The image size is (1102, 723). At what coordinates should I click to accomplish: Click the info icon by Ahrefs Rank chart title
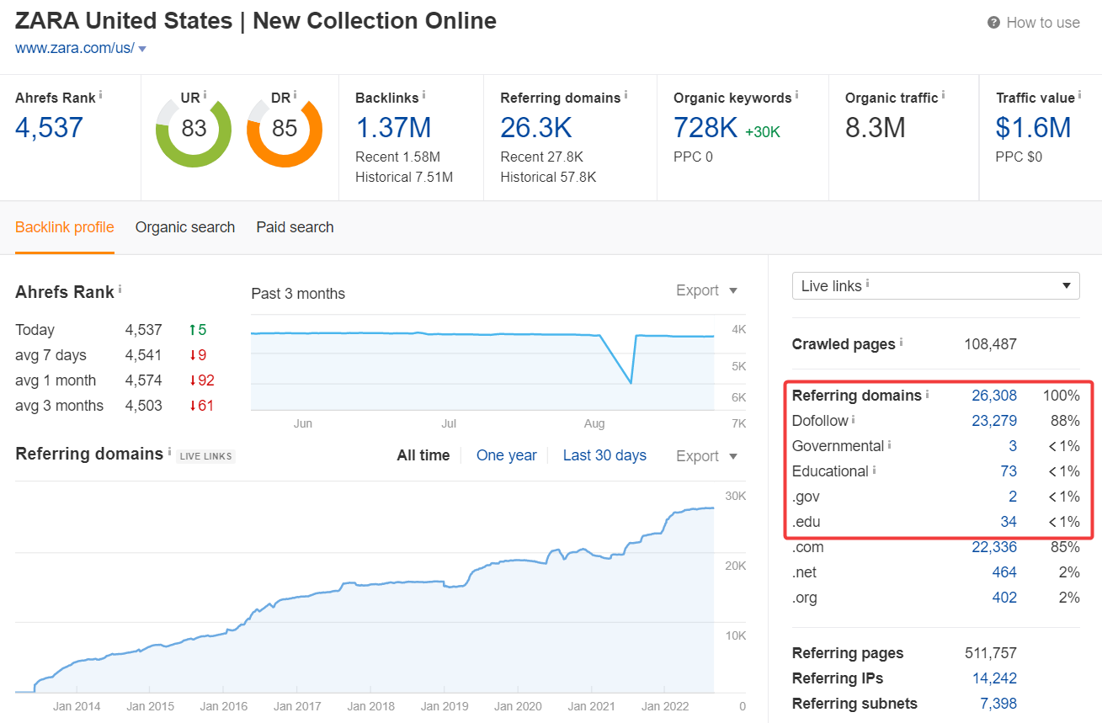coord(120,289)
